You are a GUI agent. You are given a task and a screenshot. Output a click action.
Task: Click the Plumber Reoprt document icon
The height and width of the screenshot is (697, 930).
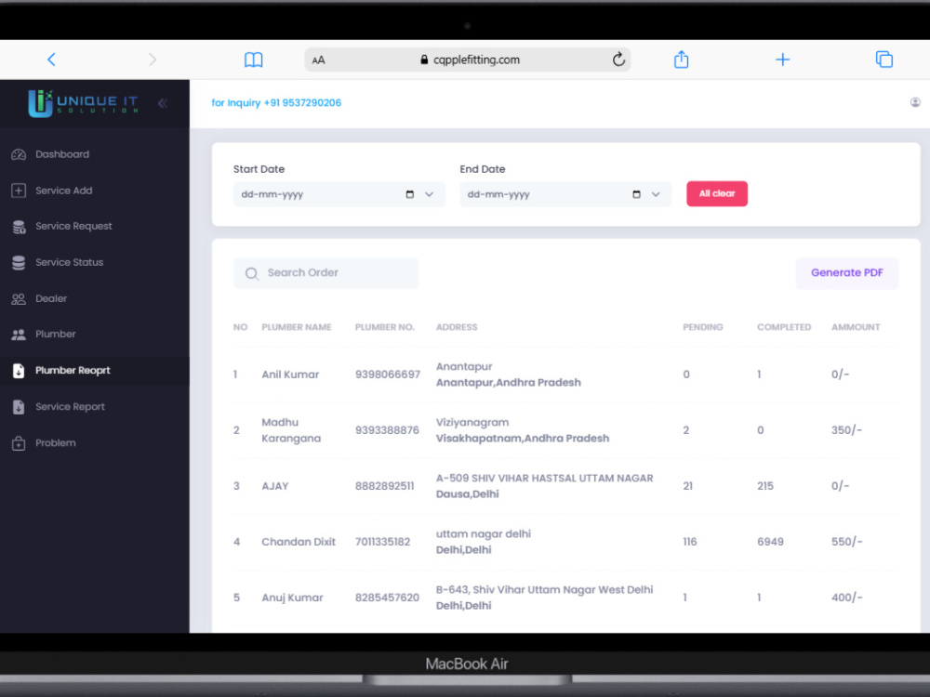point(19,371)
